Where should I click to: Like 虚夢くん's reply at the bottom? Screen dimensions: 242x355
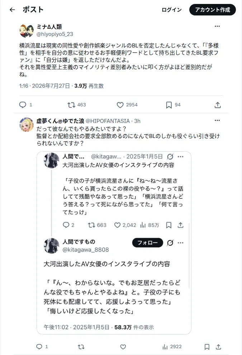[x=123, y=347]
